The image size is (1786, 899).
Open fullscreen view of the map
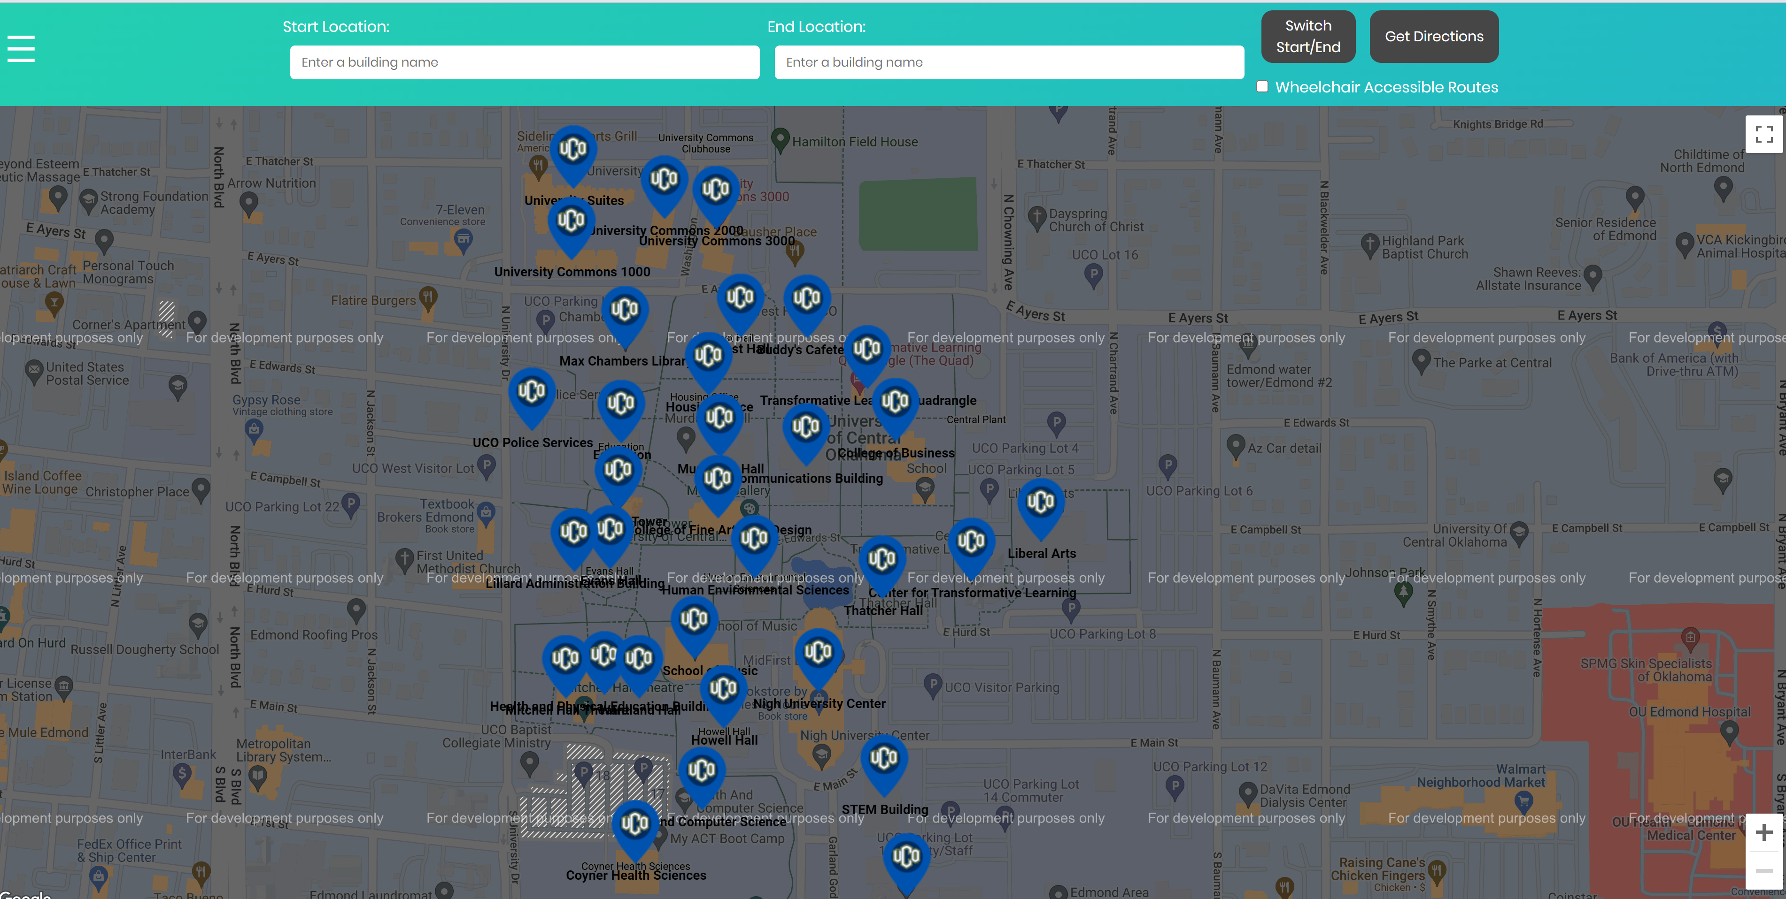pos(1764,134)
